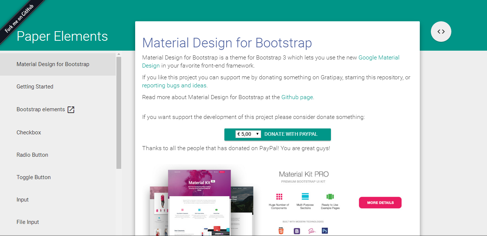This screenshot has width=487, height=236.
Task: Click the Thanks to all the people text
Action: click(x=236, y=148)
